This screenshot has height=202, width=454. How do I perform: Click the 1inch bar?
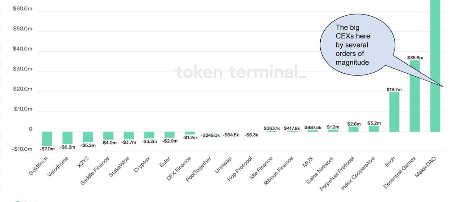[x=394, y=112]
